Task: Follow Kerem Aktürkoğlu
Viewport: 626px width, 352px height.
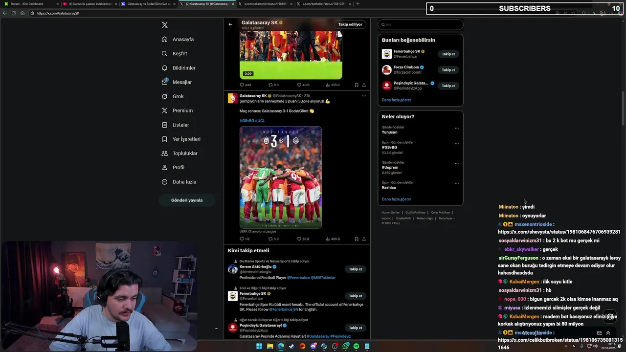Action: [x=356, y=269]
